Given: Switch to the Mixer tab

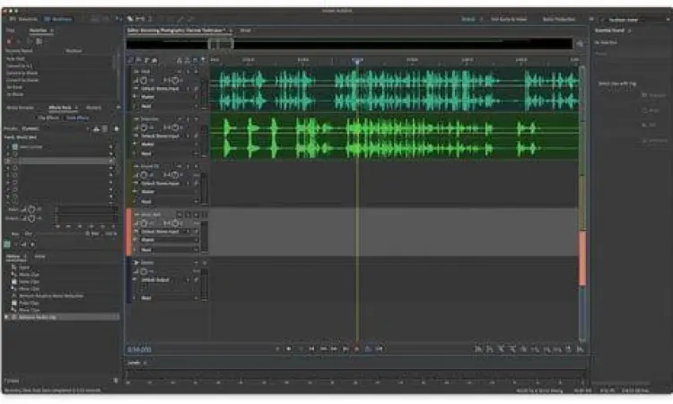Looking at the screenshot, I should point(246,31).
